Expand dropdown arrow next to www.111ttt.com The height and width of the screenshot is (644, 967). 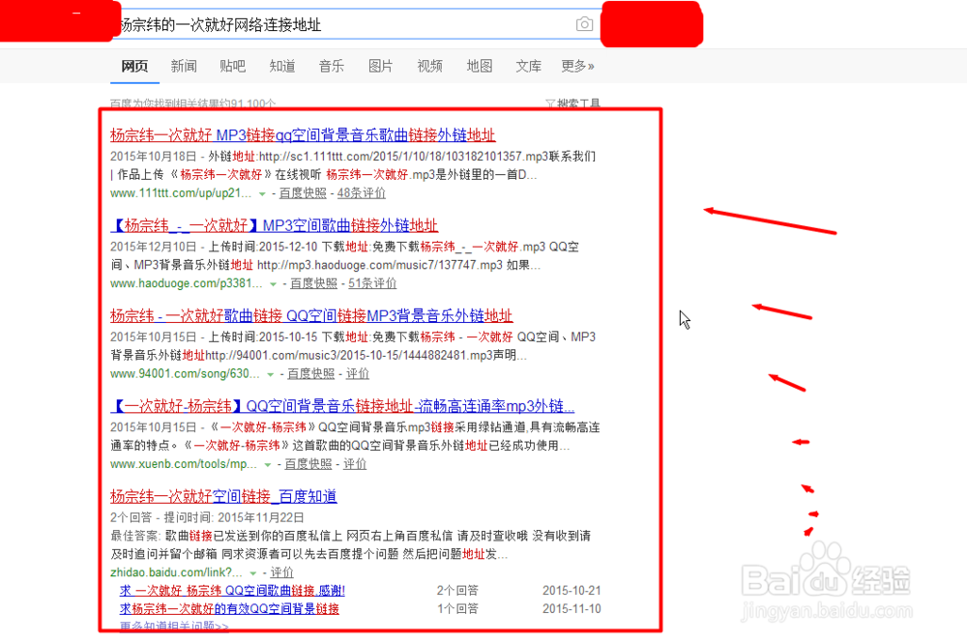coord(262,193)
